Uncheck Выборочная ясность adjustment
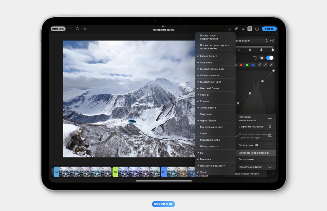This screenshot has width=327, height=211. [215, 69]
